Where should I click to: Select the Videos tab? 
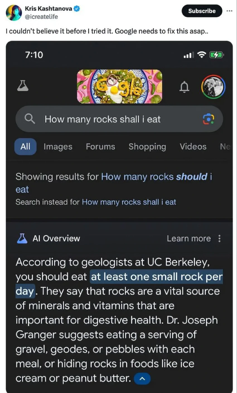click(x=193, y=147)
